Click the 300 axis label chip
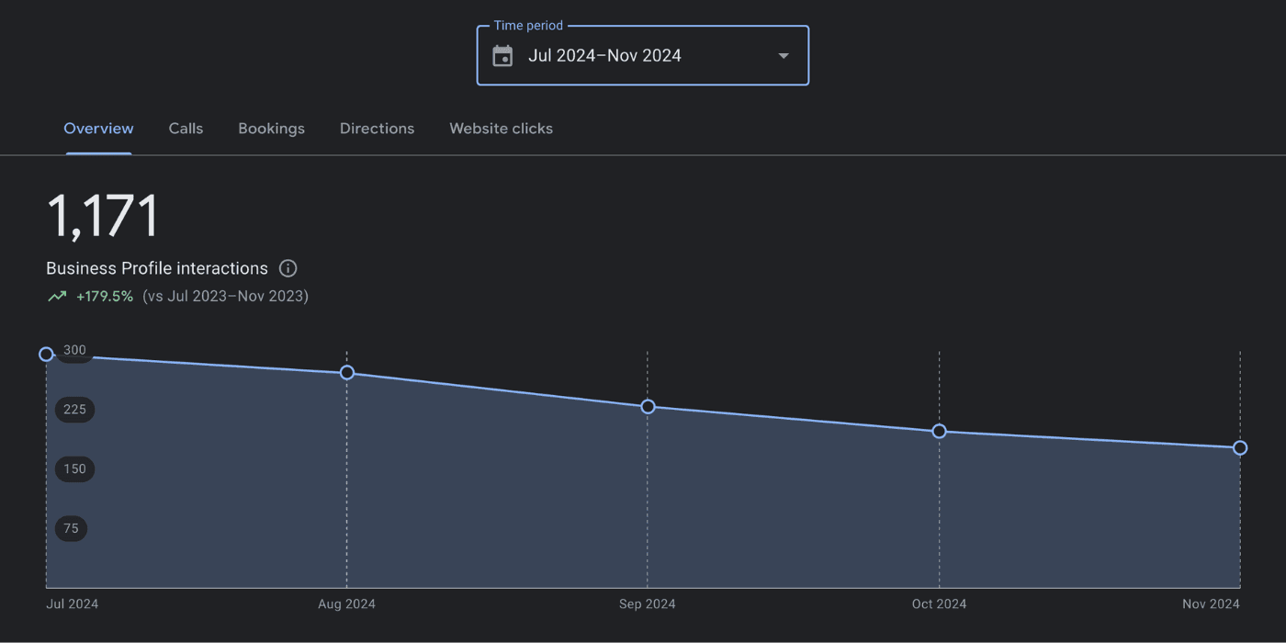The height and width of the screenshot is (643, 1286). 74,350
